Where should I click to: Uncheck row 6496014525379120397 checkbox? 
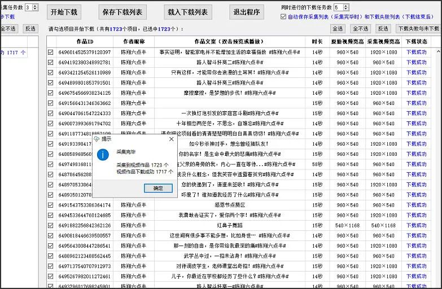click(51, 52)
